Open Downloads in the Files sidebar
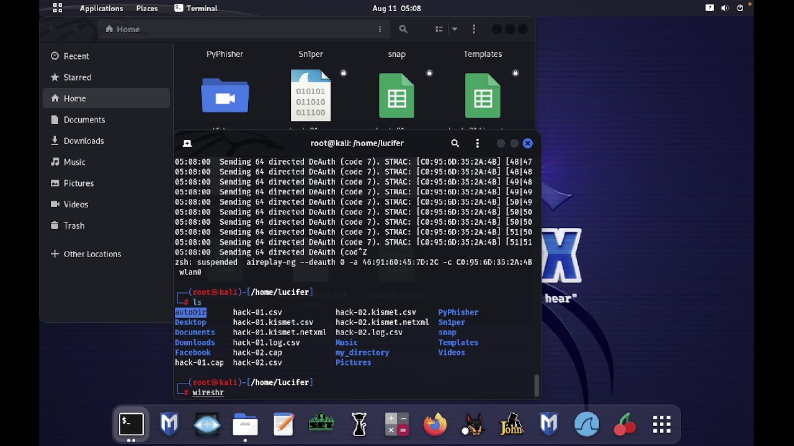The width and height of the screenshot is (794, 446). [x=106, y=141]
